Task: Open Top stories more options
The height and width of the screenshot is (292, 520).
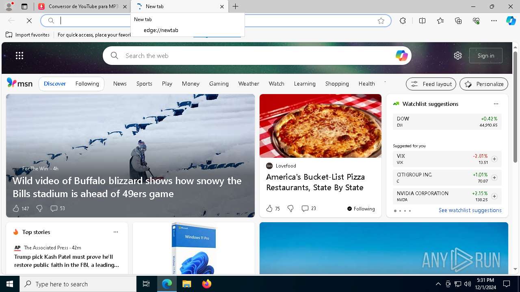Action: pyautogui.click(x=116, y=232)
